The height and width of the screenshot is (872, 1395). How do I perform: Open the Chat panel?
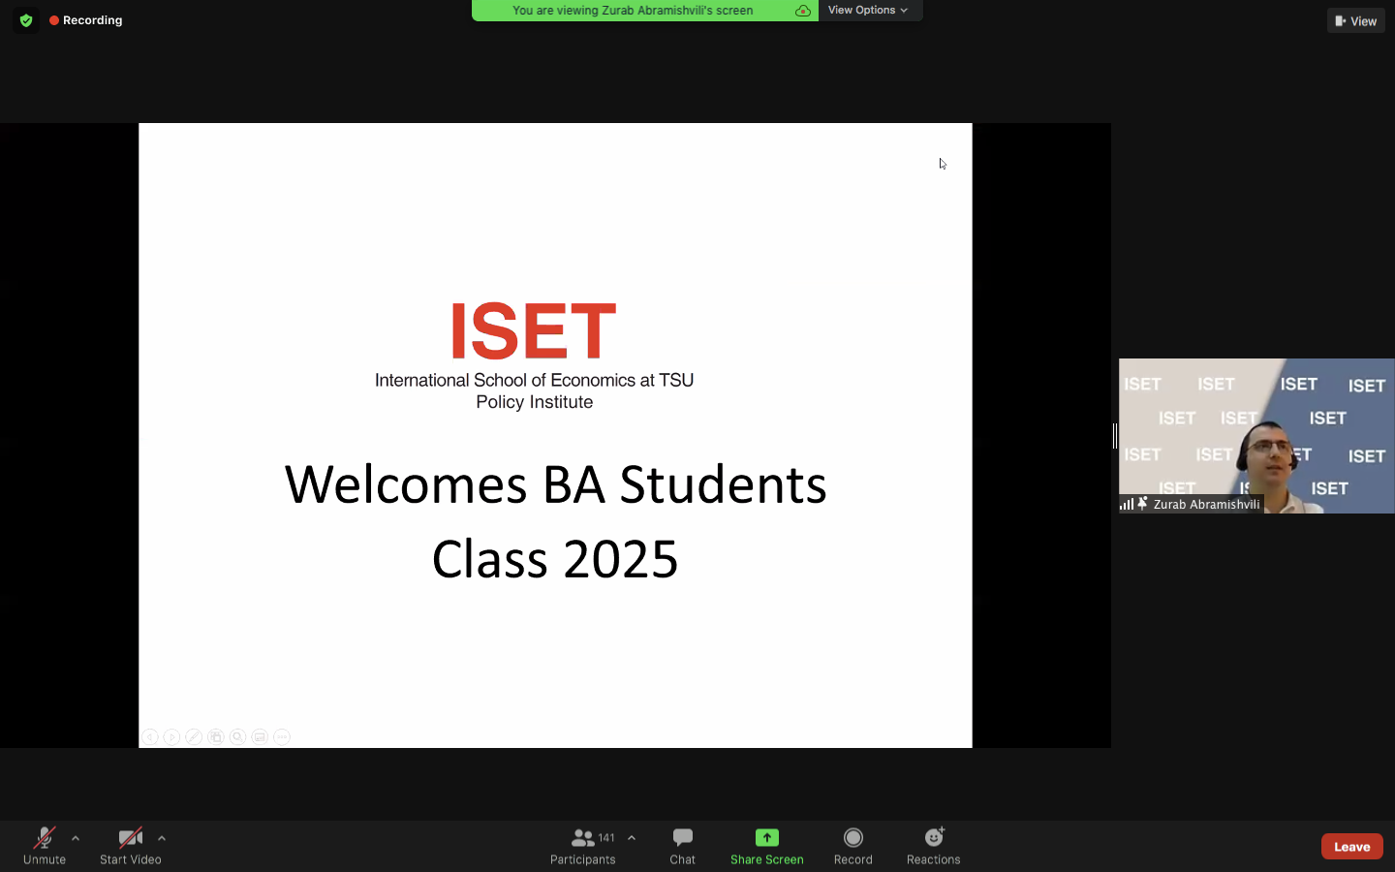[x=683, y=846]
